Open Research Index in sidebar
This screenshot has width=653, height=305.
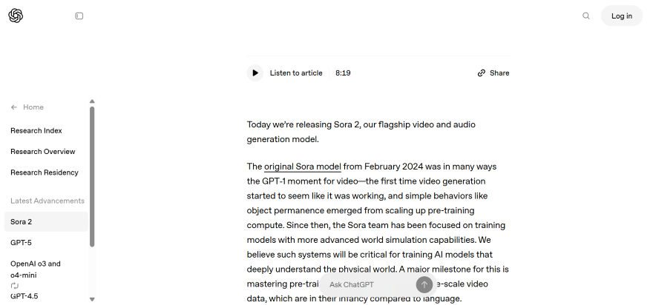(36, 131)
